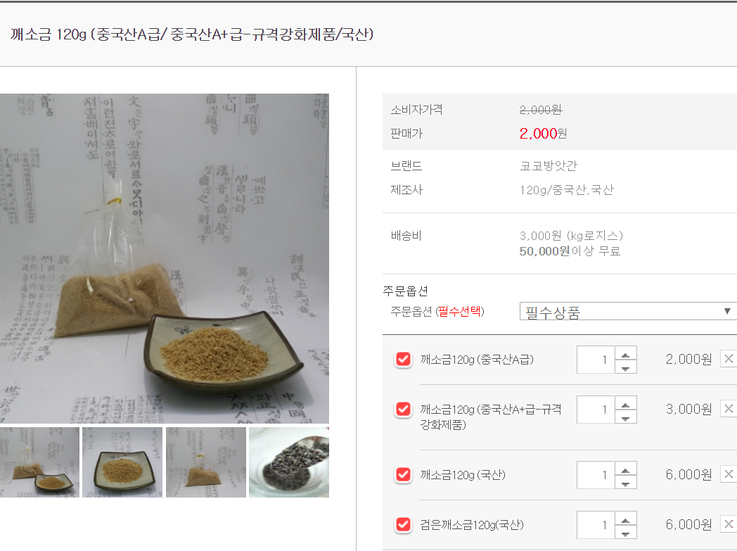Select the bag-only sesame salt thumbnail
Image resolution: width=737 pixels, height=551 pixels.
point(206,462)
